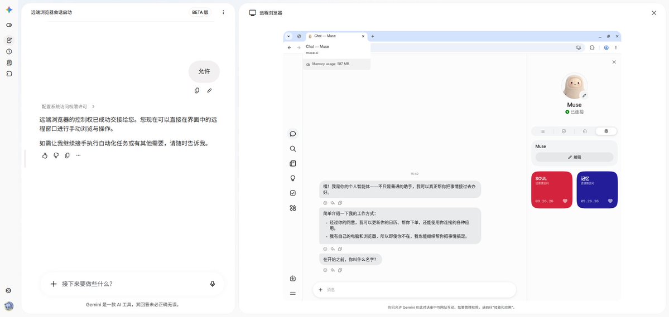
Task: Open the notebook icon in Gemini sidebar
Action: [x=9, y=62]
